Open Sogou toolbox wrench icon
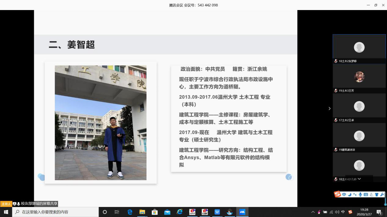Image resolution: width=387 pixels, height=217 pixels. [x=382, y=194]
